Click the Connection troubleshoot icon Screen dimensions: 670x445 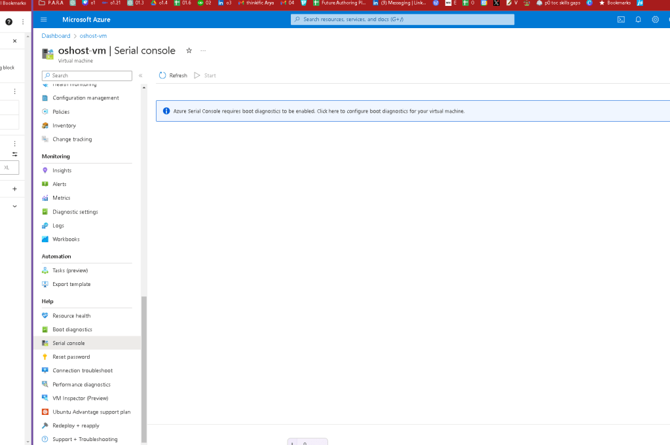tap(45, 370)
